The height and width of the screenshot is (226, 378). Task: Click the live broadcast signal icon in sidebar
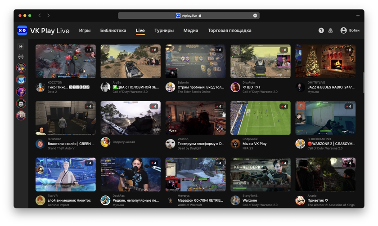[21, 57]
